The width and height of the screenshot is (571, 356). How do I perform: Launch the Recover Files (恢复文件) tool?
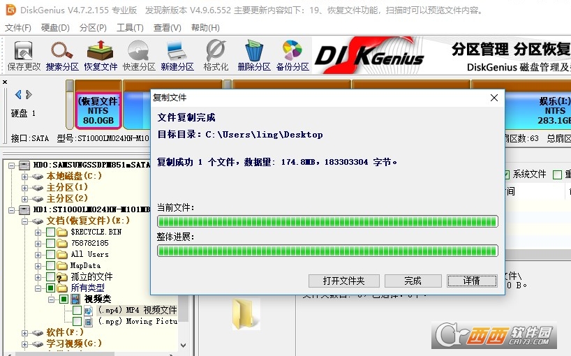tap(101, 56)
